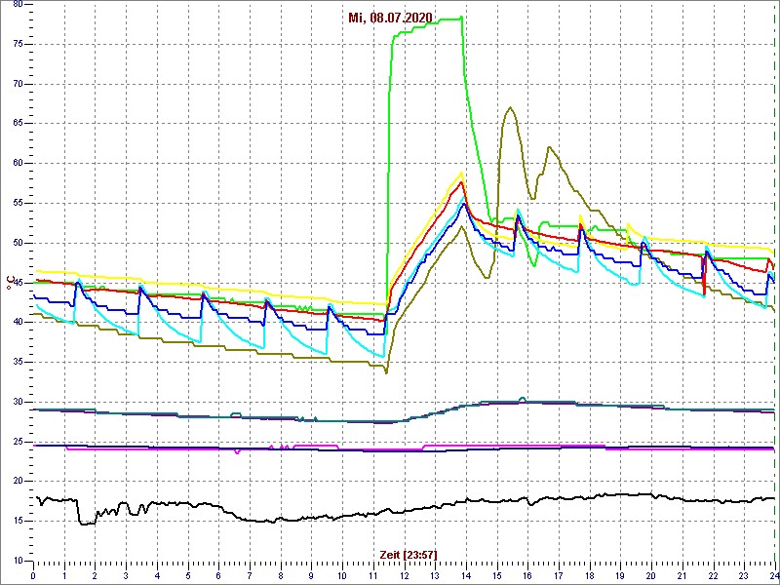Click hour 6 on the time axis
Viewport: 780px width, 585px height.
pyautogui.click(x=218, y=574)
